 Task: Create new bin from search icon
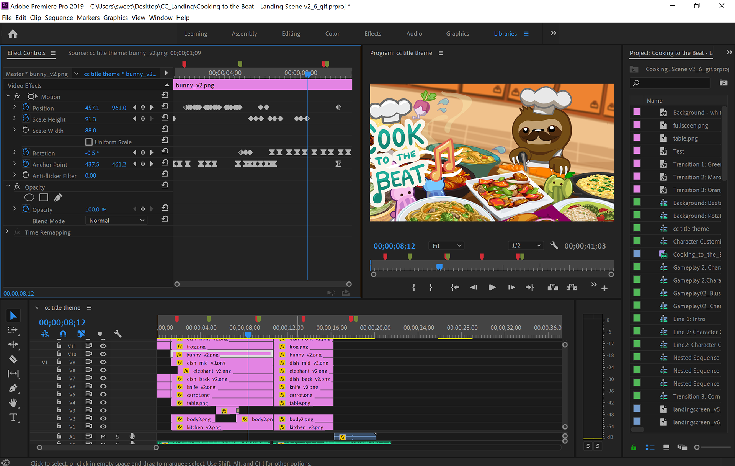pyautogui.click(x=723, y=83)
